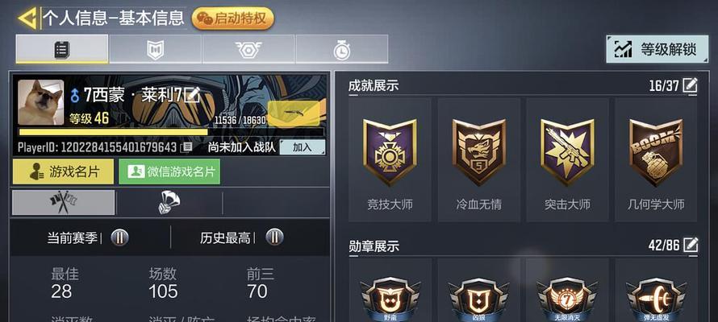The image size is (718, 322).
Task: Click the 加入 join team button
Action: point(303,147)
